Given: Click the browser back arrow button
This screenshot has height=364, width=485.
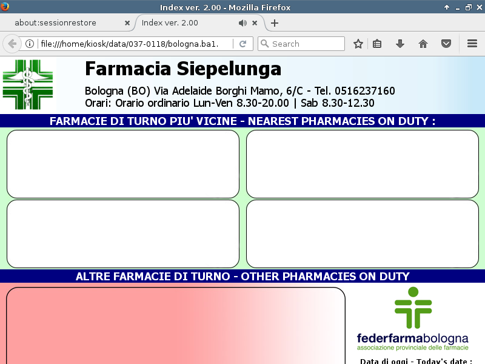Looking at the screenshot, I should coord(12,44).
